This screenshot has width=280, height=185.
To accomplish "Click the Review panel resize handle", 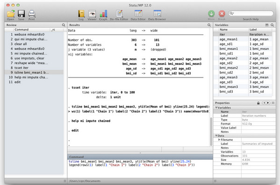I will [65, 181].
